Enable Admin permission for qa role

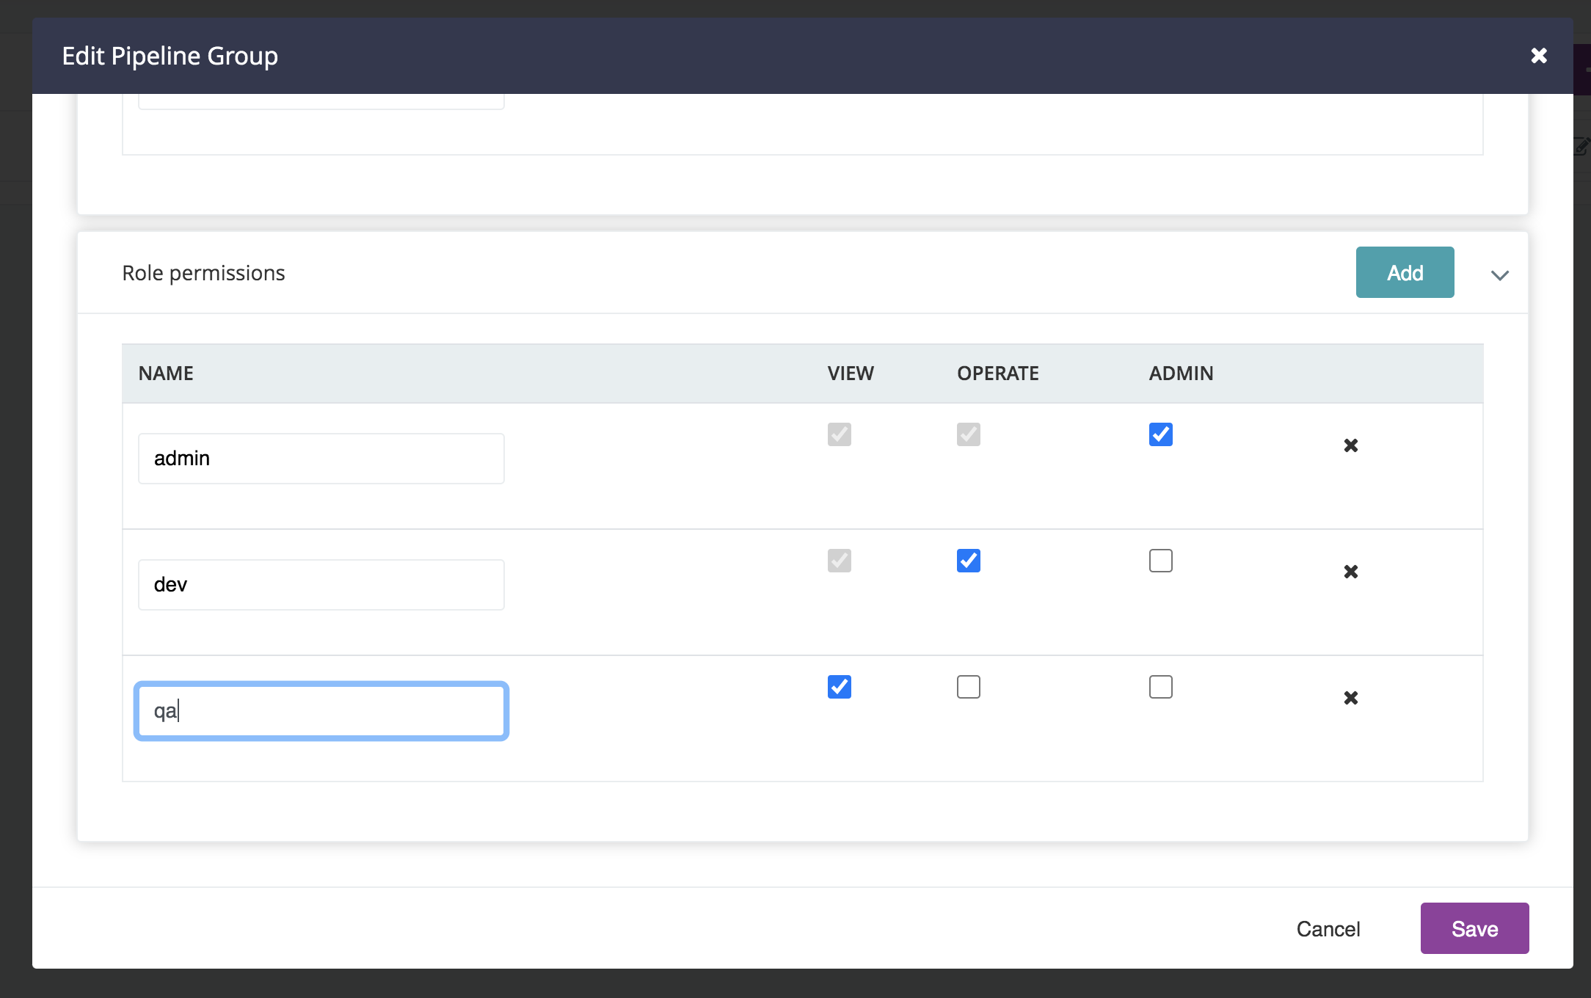[x=1161, y=687]
